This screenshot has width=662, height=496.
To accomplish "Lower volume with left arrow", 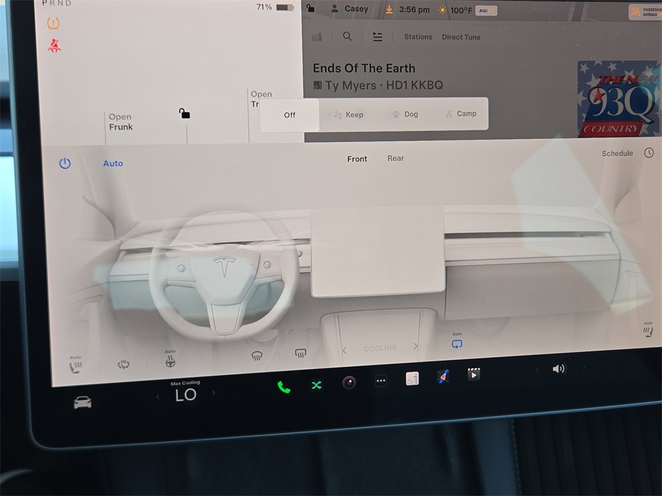I will (x=537, y=370).
